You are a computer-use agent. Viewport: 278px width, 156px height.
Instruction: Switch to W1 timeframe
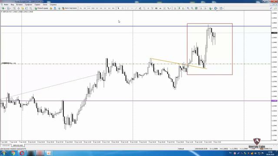(109, 8)
